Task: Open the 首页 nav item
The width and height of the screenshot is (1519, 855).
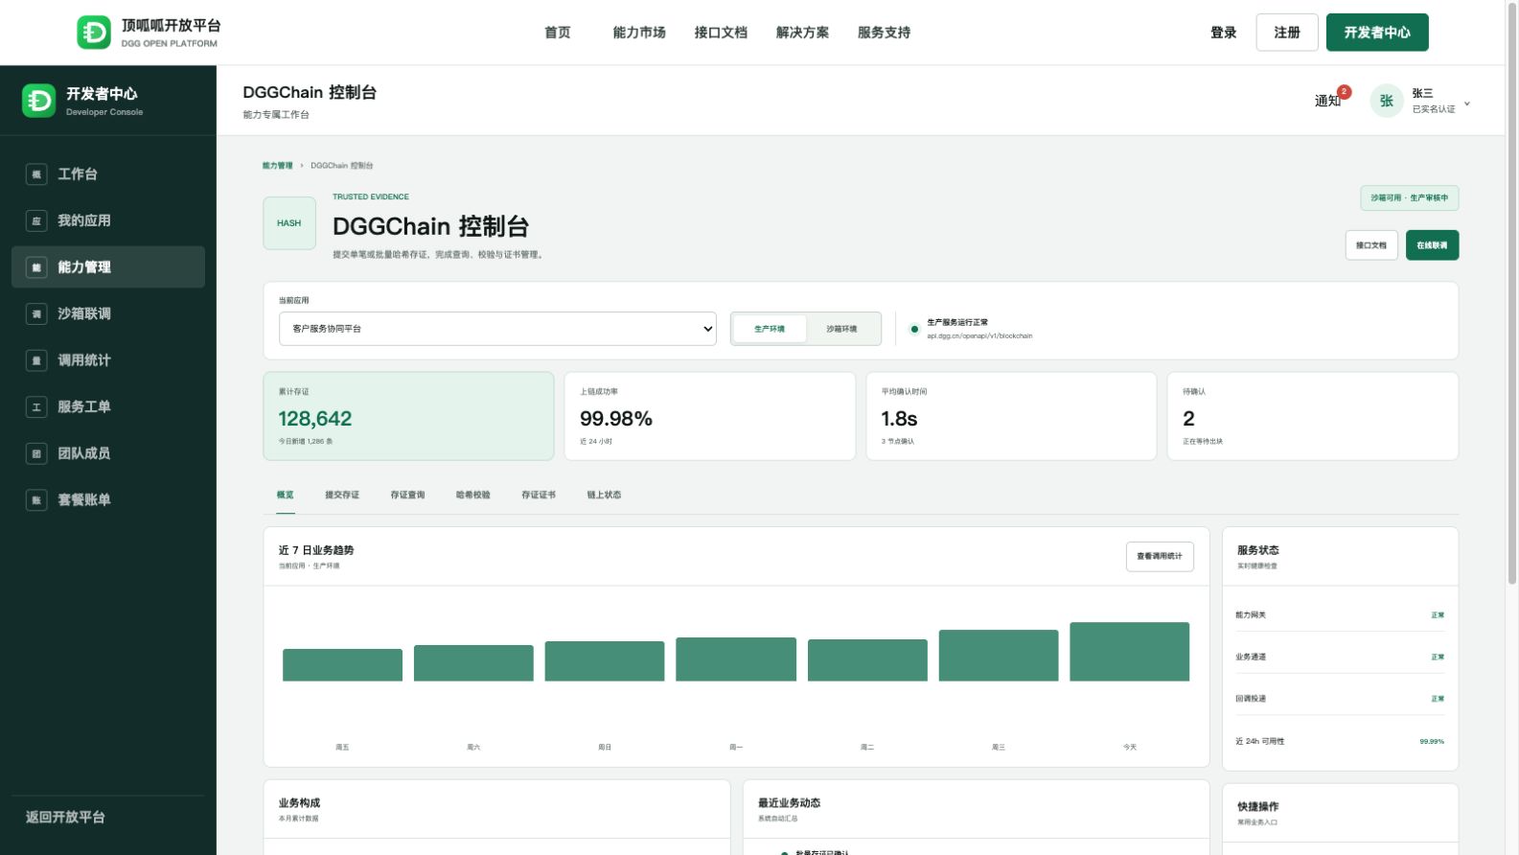Action: 558,33
